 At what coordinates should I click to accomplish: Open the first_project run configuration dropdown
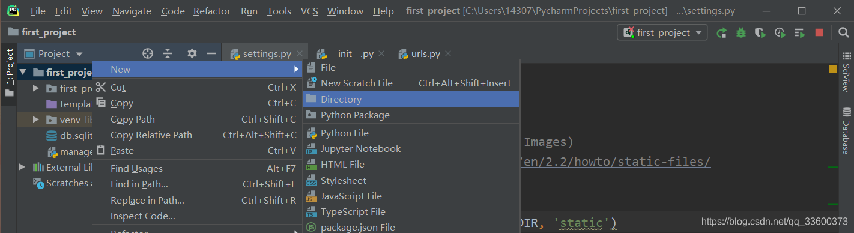tap(662, 33)
